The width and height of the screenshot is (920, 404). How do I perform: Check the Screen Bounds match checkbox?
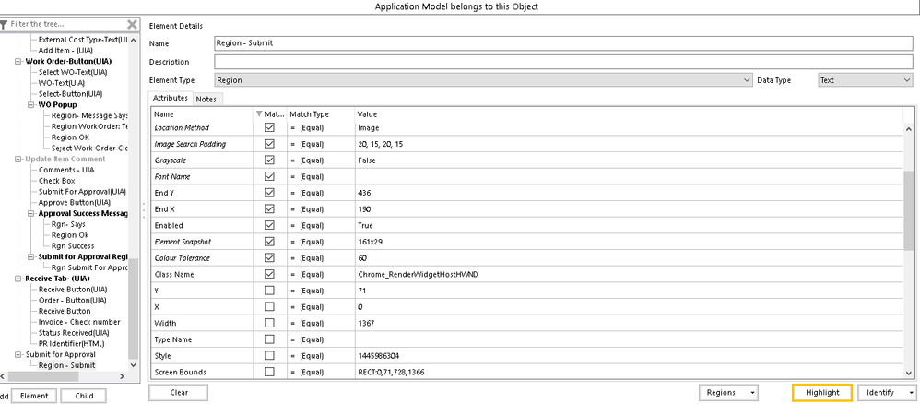269,373
